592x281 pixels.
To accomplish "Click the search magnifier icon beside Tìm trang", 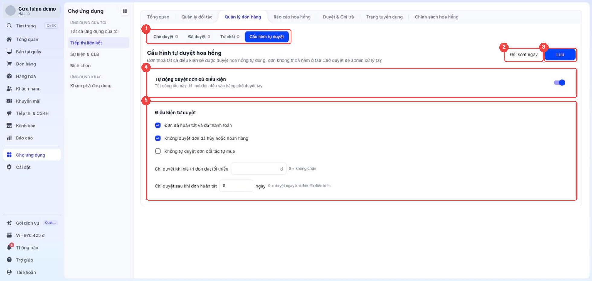I will [x=9, y=26].
